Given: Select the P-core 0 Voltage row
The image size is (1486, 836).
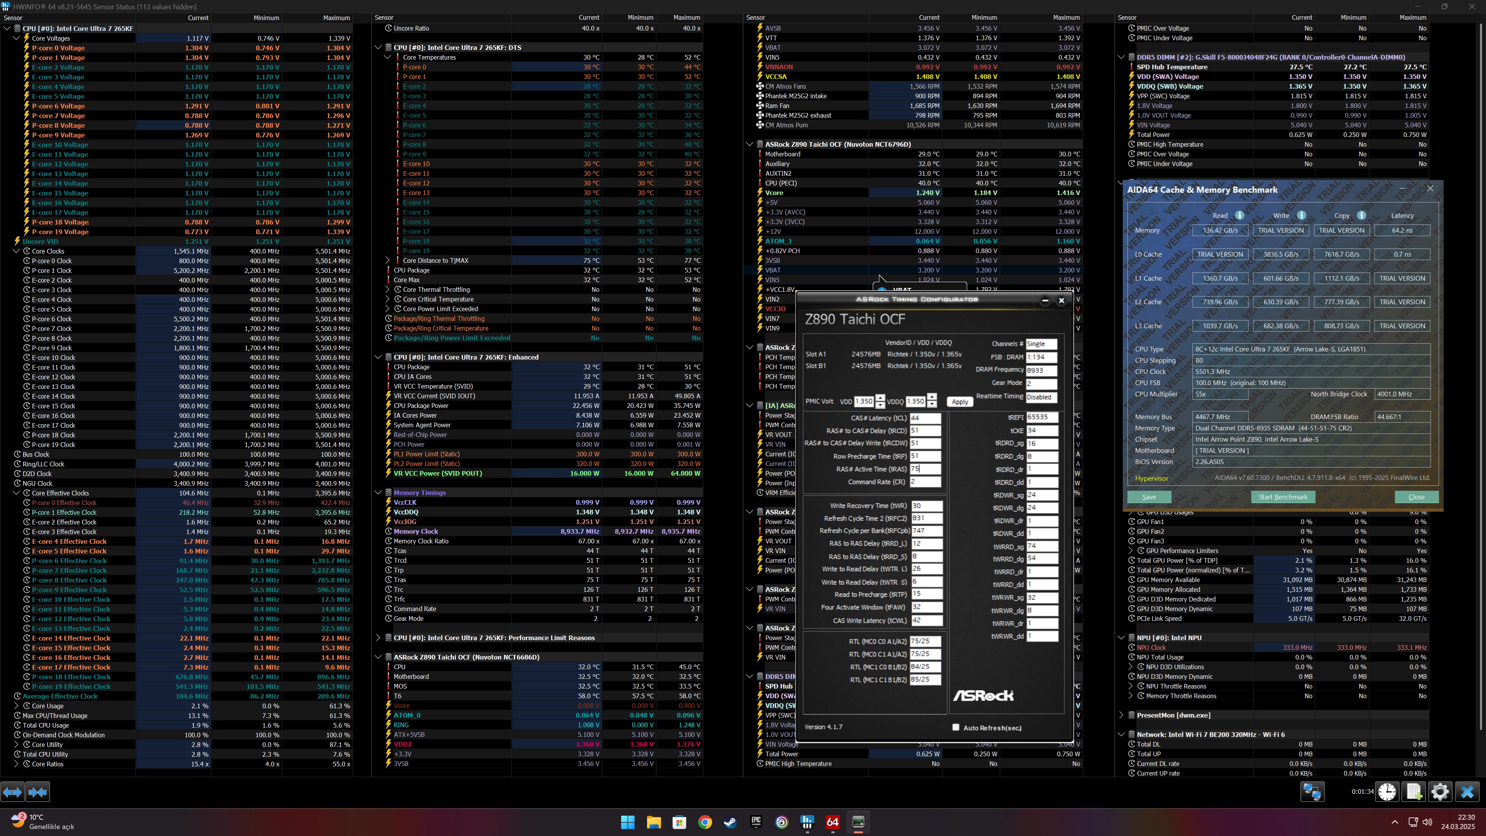Looking at the screenshot, I should (176, 48).
